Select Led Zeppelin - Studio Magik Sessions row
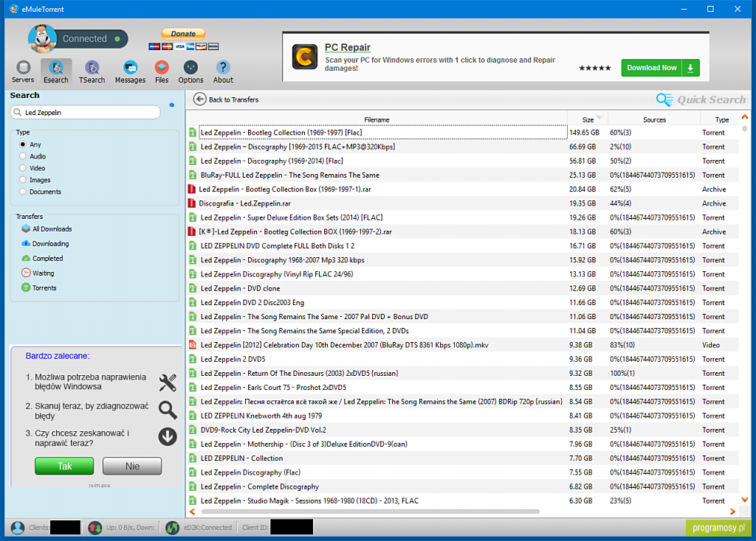Screen dimensions: 756x541 (463, 500)
